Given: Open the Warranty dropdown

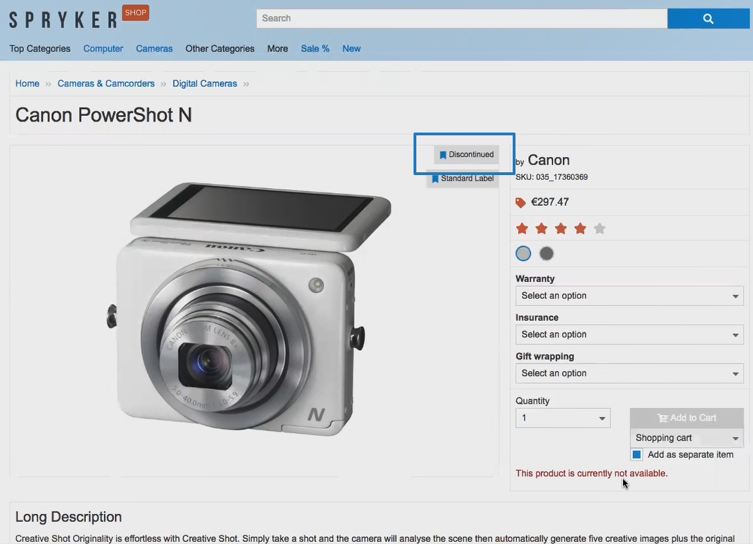Looking at the screenshot, I should tap(629, 296).
